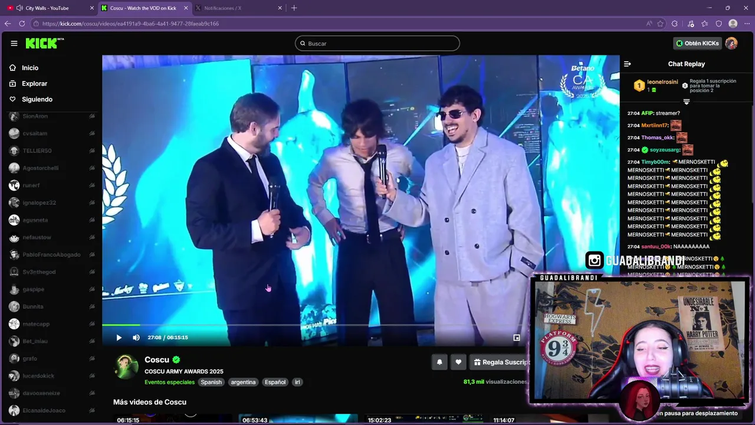Click offline icon beside grafo

tap(92, 358)
